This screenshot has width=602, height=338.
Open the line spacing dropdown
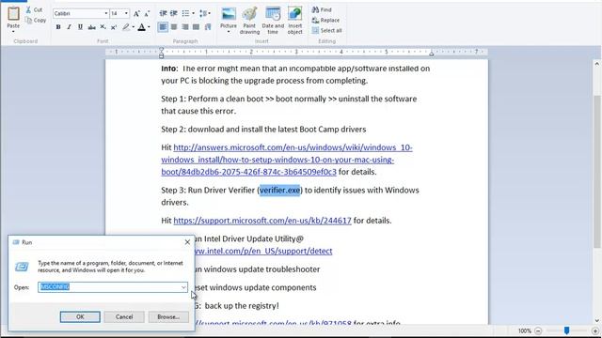[205, 14]
